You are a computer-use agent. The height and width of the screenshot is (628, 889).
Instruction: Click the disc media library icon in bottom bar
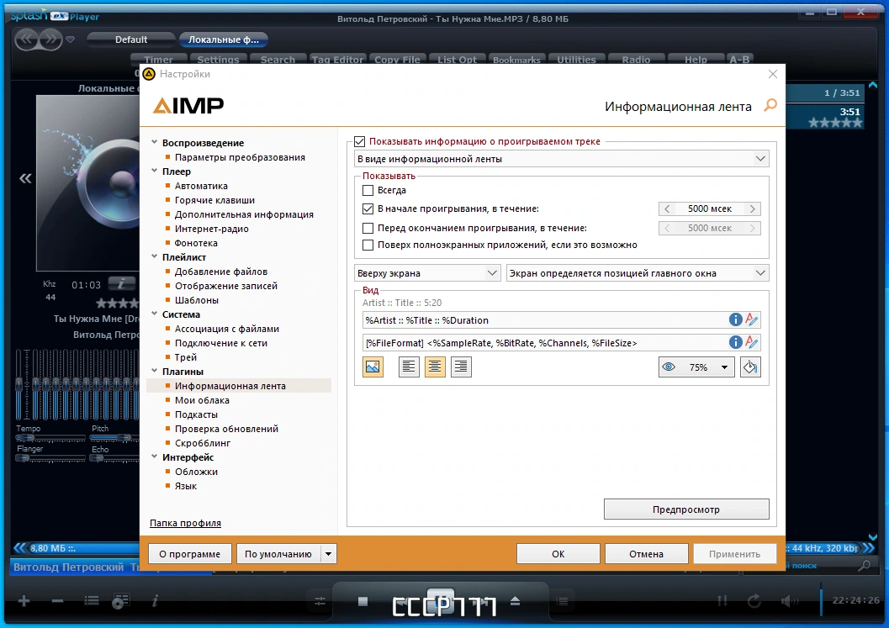point(121,601)
